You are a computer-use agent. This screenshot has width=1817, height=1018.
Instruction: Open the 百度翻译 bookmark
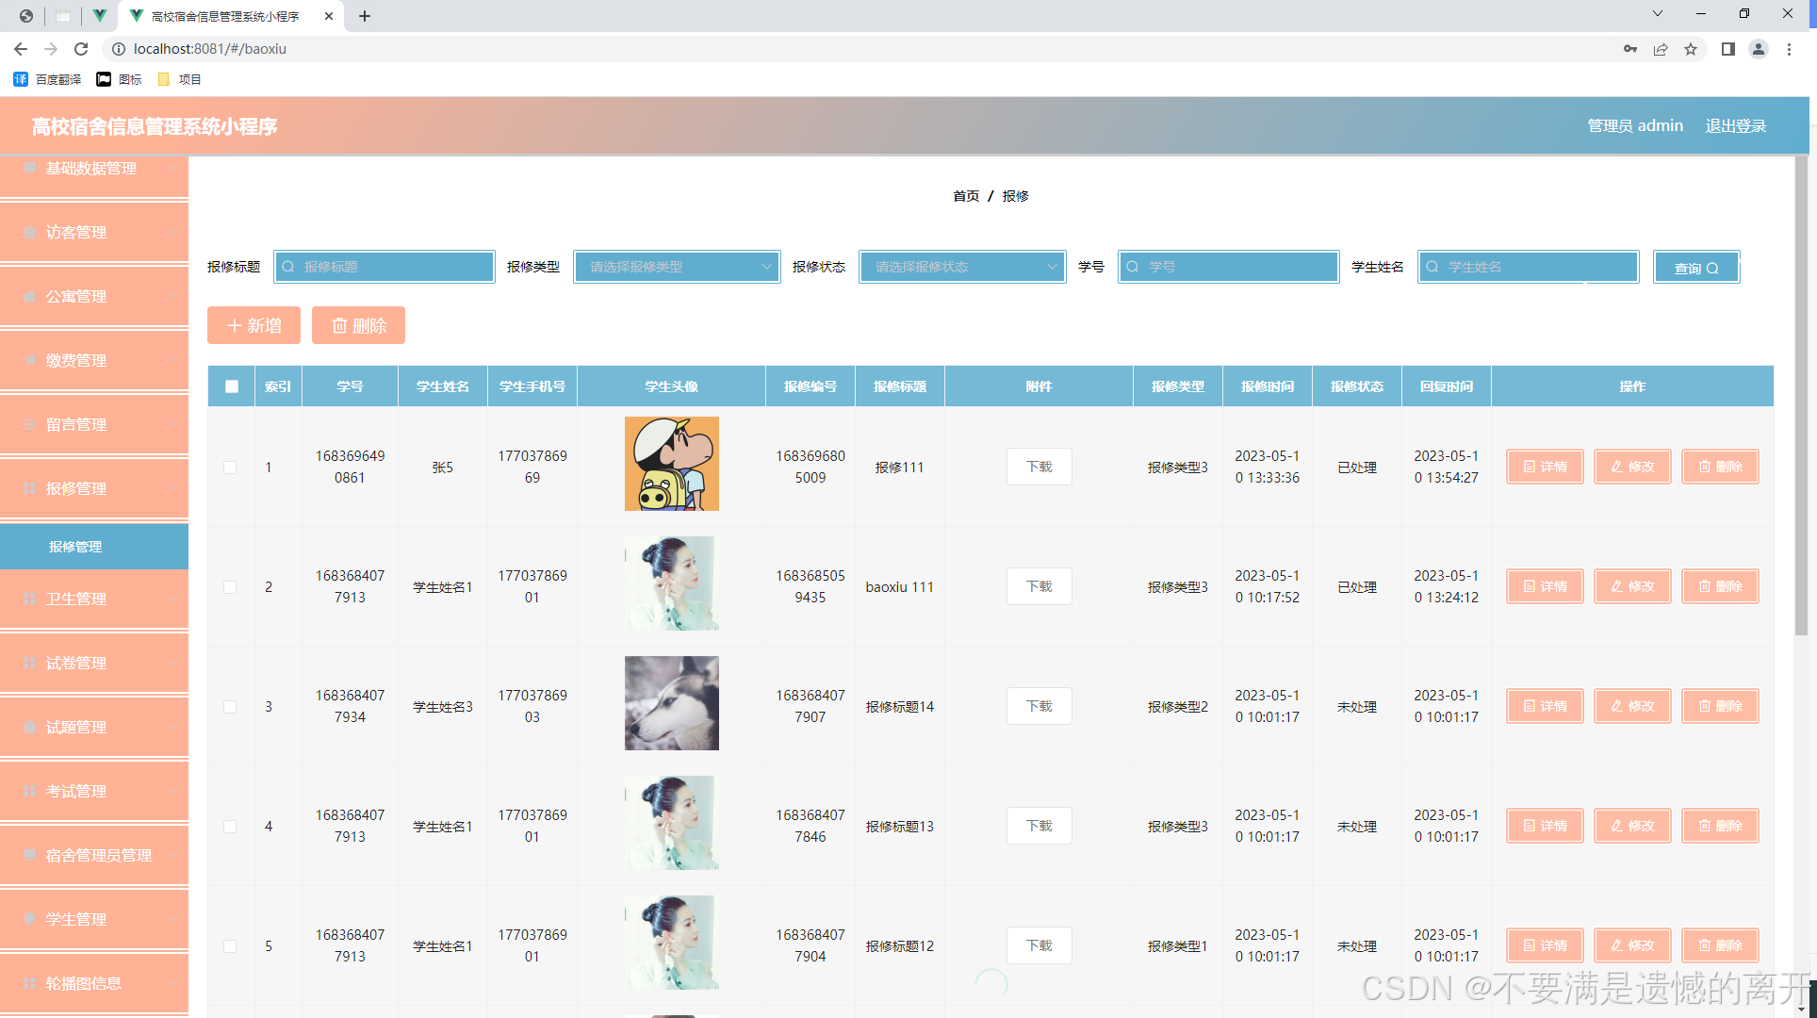tap(48, 79)
